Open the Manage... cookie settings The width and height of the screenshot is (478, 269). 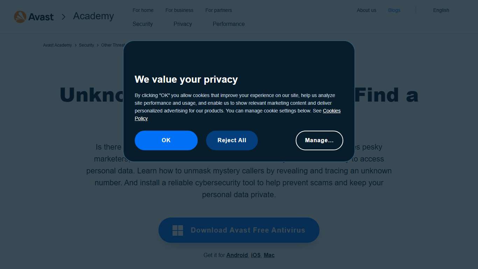[x=319, y=140]
